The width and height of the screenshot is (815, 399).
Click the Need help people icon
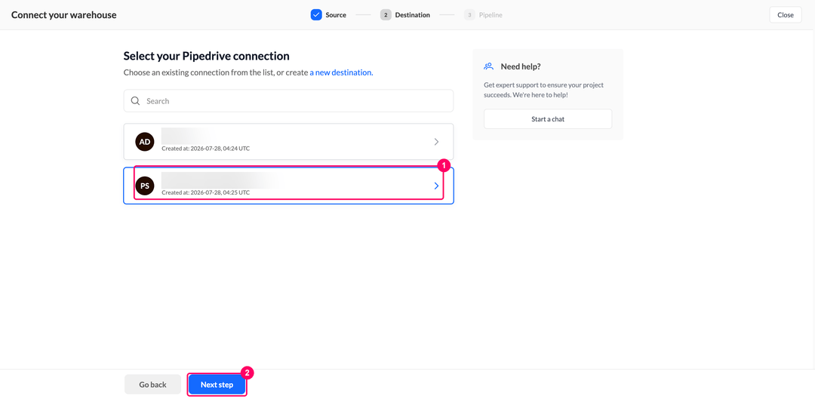tap(488, 66)
